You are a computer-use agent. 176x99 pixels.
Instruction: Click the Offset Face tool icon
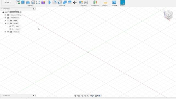click(x=70, y=2)
